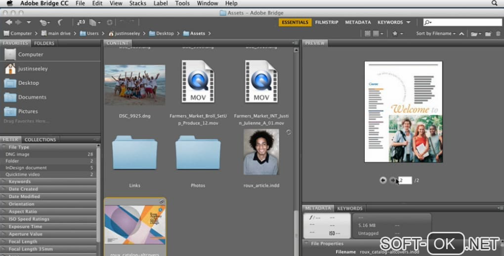The image size is (504, 256).
Task: Expand the chevron after Assets in path
Action: click(x=210, y=34)
